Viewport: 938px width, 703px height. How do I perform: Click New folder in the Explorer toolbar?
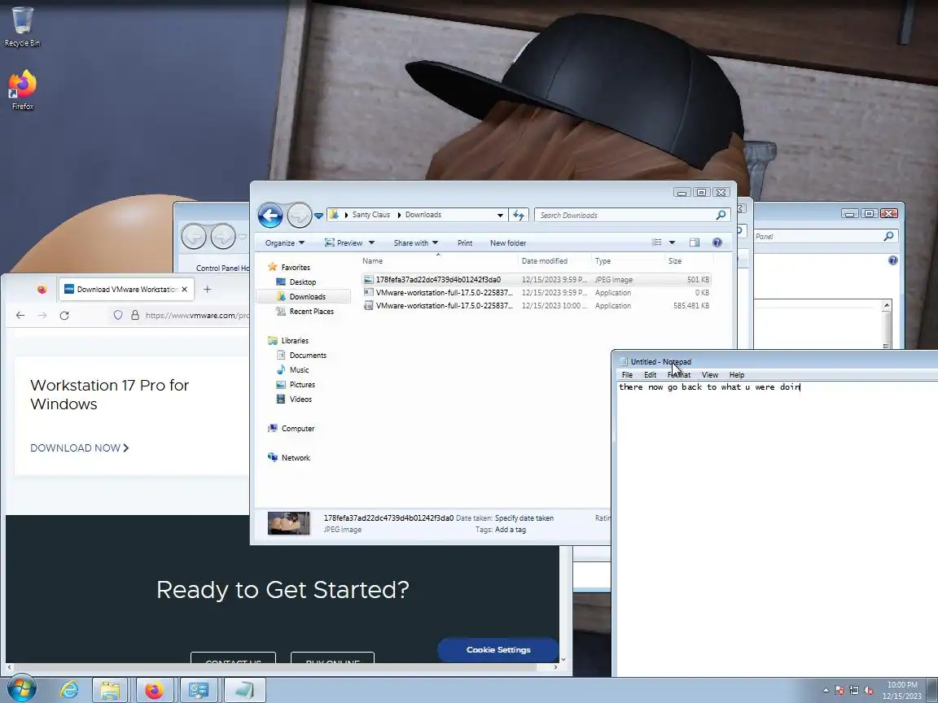[508, 242]
